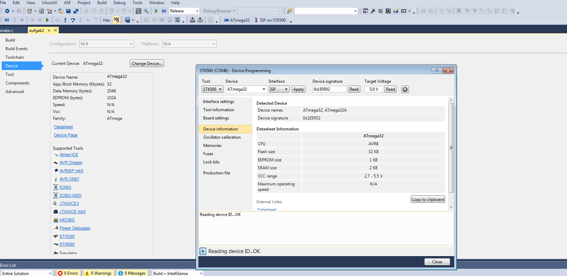Open the ASF menu

click(x=67, y=3)
